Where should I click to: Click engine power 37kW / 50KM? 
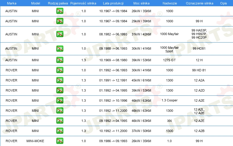click(141, 131)
